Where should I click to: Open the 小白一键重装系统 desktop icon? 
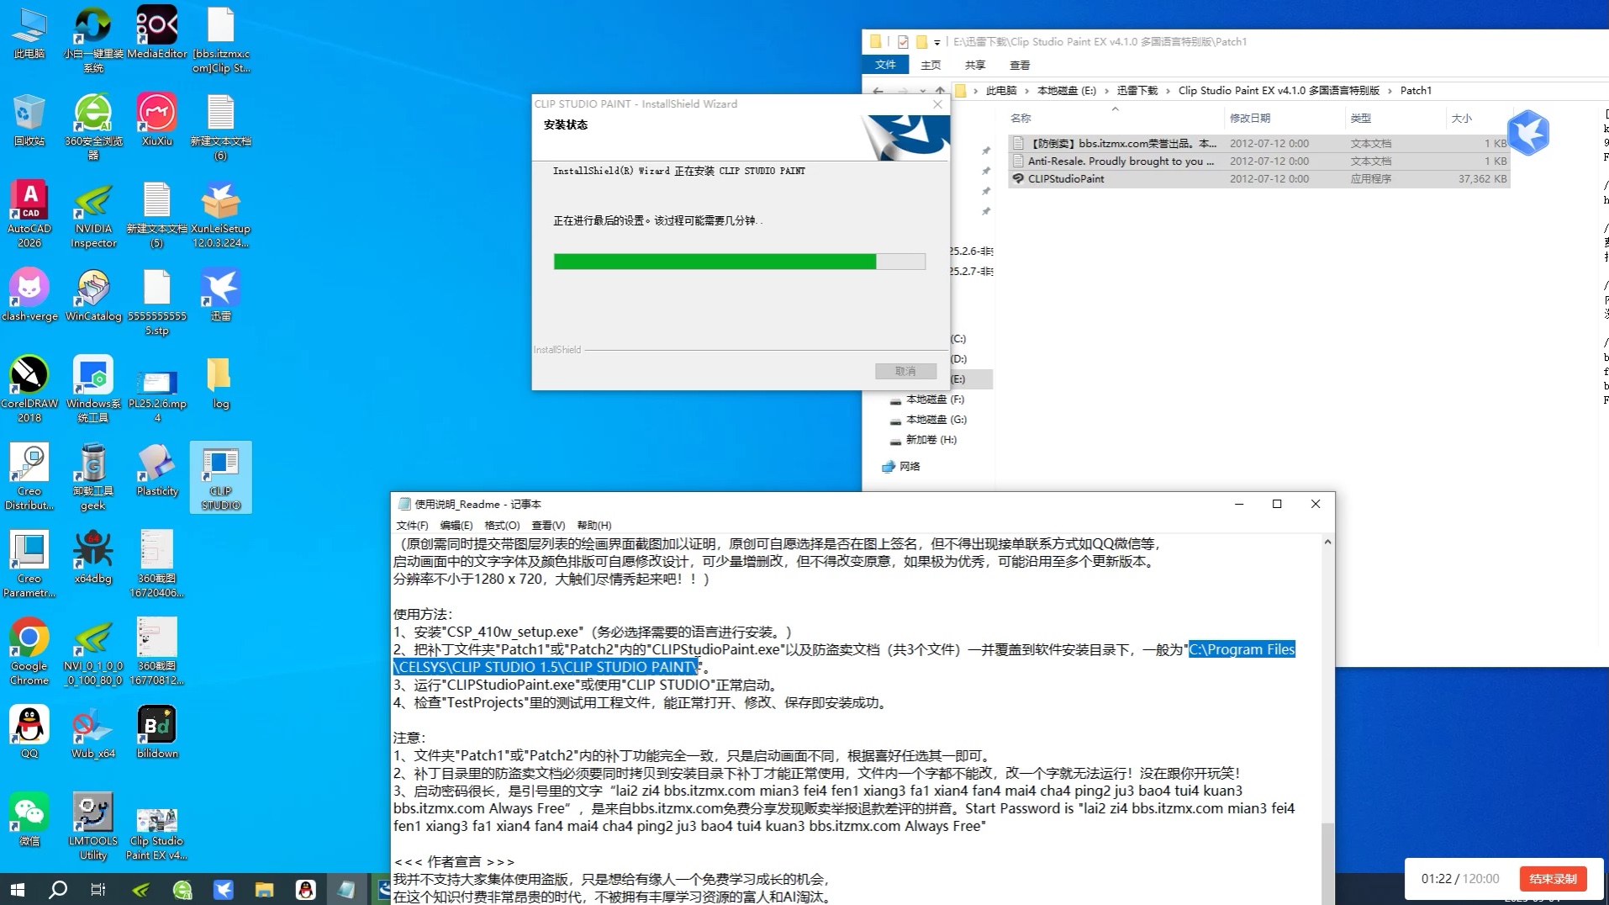(x=93, y=40)
